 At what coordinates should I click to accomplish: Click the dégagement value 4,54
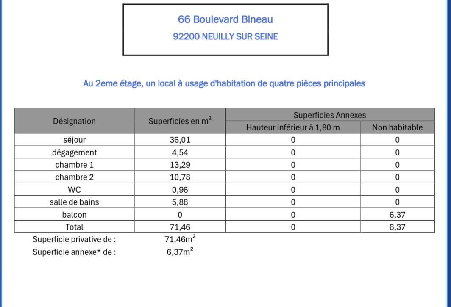pyautogui.click(x=180, y=152)
